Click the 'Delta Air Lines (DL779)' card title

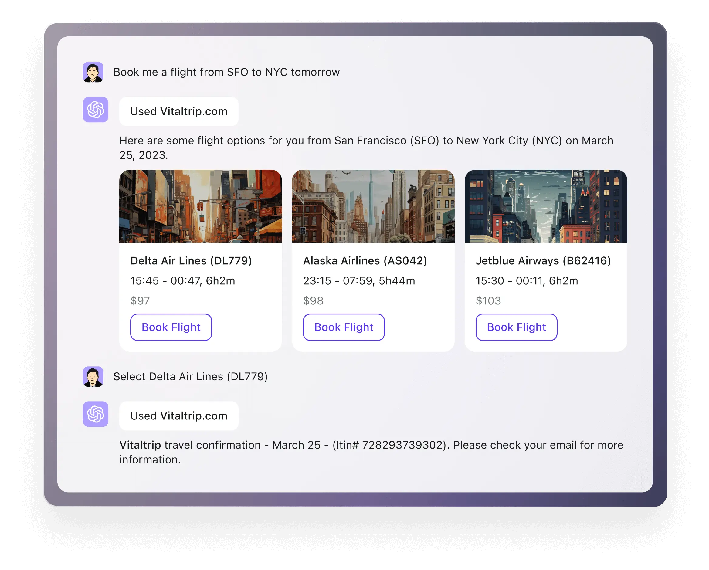coord(191,260)
